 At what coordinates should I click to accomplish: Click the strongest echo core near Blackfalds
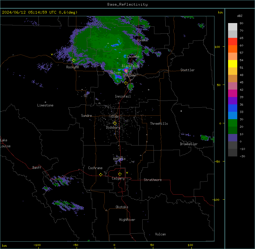pos(126,71)
